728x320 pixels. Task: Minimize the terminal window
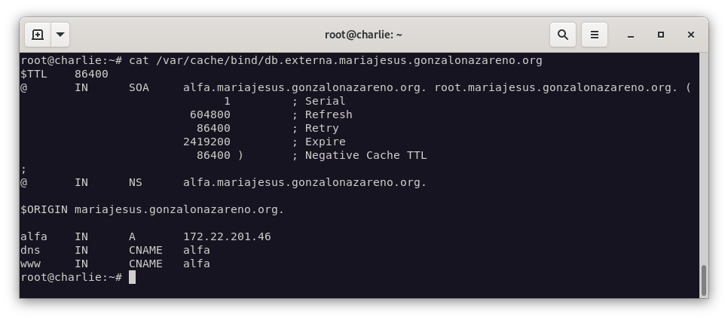point(631,35)
